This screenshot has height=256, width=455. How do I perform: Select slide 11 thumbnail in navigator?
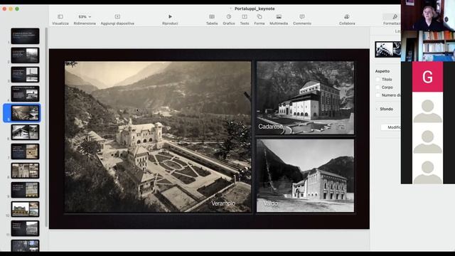point(26,228)
